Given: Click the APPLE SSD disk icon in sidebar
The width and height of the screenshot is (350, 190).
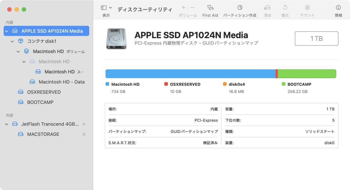Looking at the screenshot, I should pyautogui.click(x=15, y=31).
